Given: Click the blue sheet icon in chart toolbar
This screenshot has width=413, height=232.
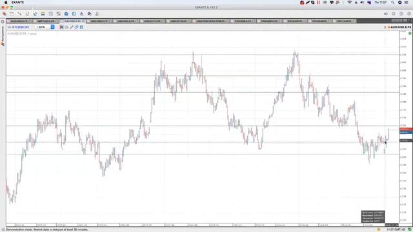Looking at the screenshot, I should coord(81,27).
